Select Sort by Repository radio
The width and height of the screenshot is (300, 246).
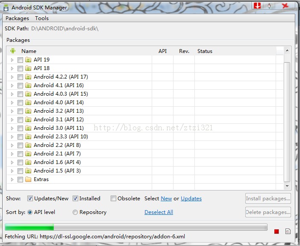pos(75,212)
